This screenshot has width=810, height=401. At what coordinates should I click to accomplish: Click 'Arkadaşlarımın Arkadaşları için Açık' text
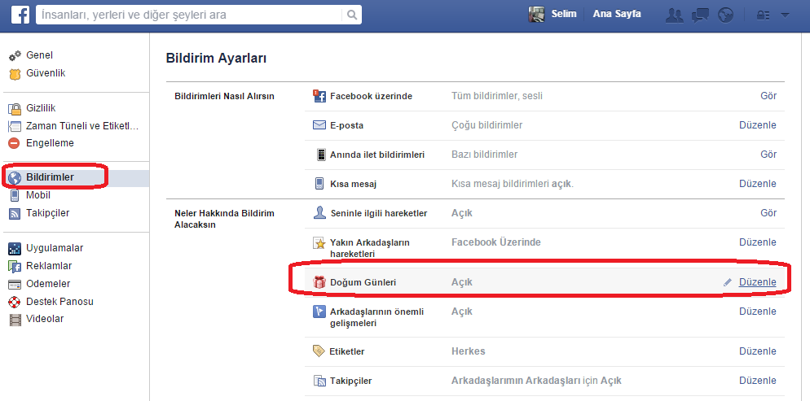click(536, 381)
